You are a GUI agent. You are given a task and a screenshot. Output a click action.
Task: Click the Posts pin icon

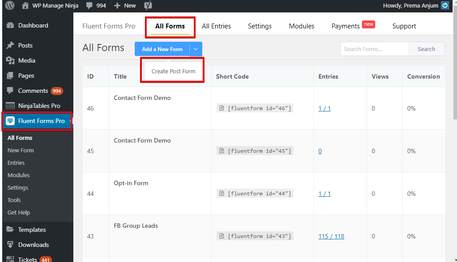pos(10,45)
